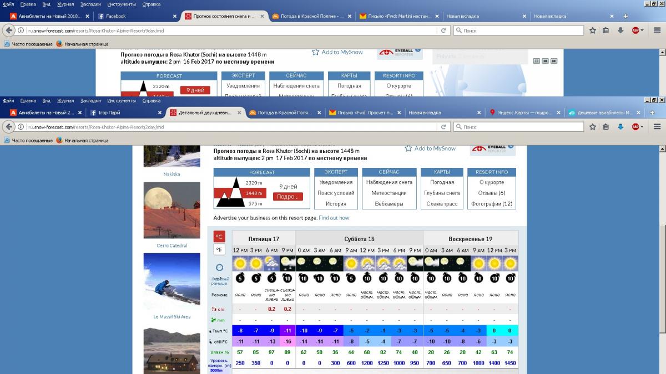Open Фотографии (12) link
This screenshot has width=666, height=374.
tap(492, 204)
